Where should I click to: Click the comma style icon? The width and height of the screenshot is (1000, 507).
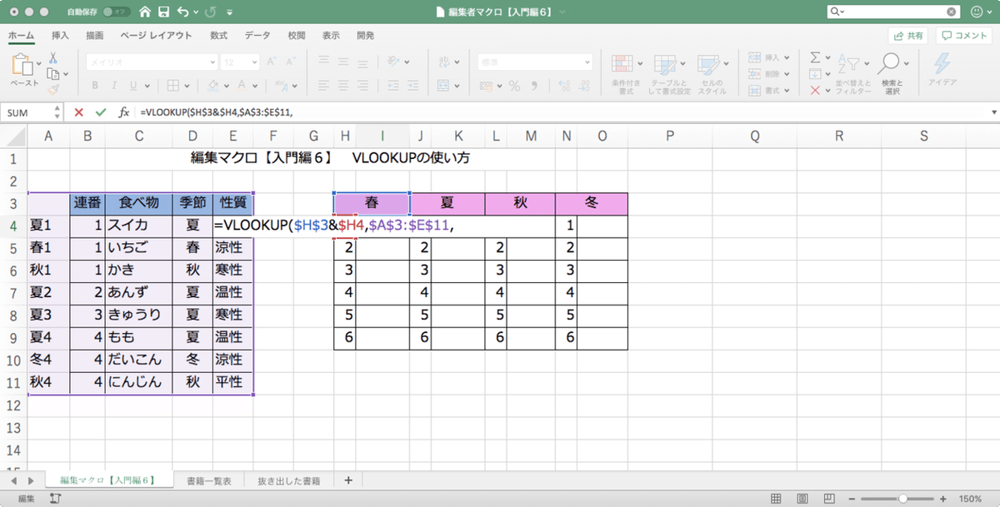tap(535, 86)
